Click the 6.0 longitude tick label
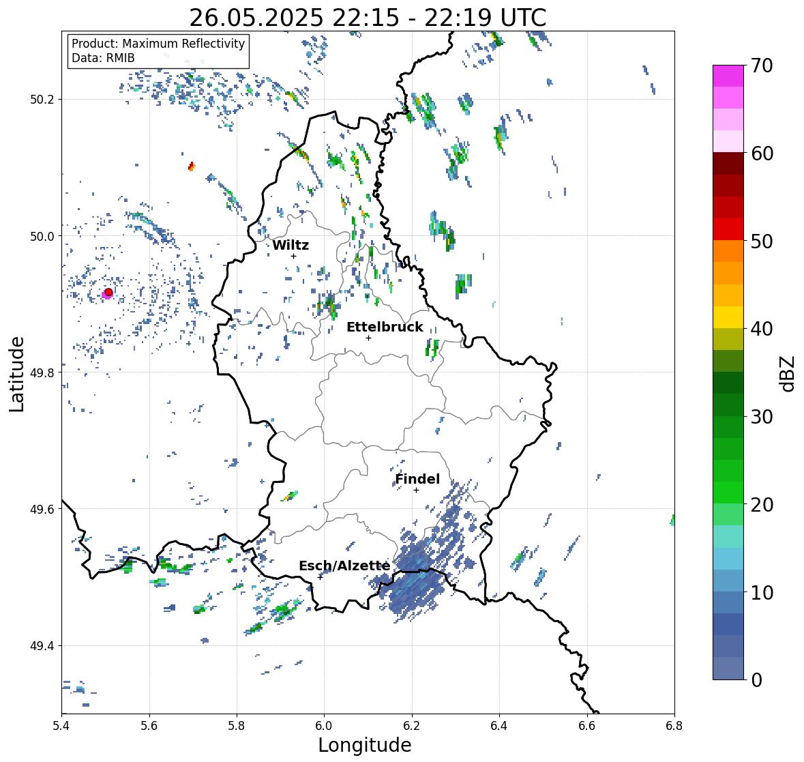The width and height of the screenshot is (804, 762). [x=324, y=726]
